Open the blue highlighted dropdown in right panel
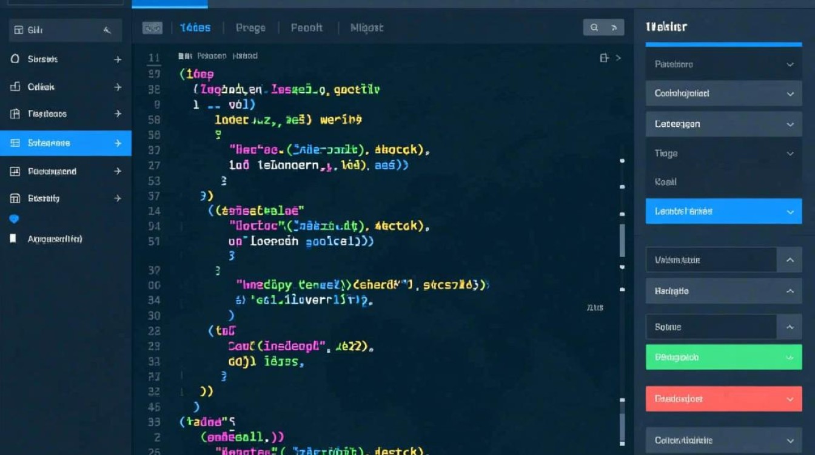The height and width of the screenshot is (455, 815). (x=790, y=212)
